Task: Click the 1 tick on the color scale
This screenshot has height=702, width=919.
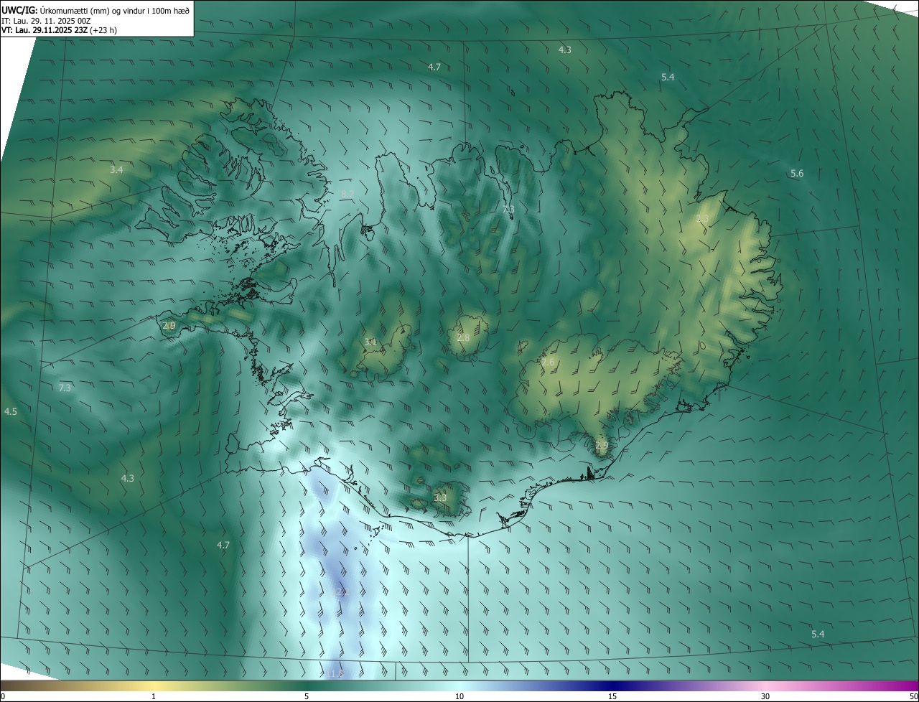Action: [x=154, y=696]
